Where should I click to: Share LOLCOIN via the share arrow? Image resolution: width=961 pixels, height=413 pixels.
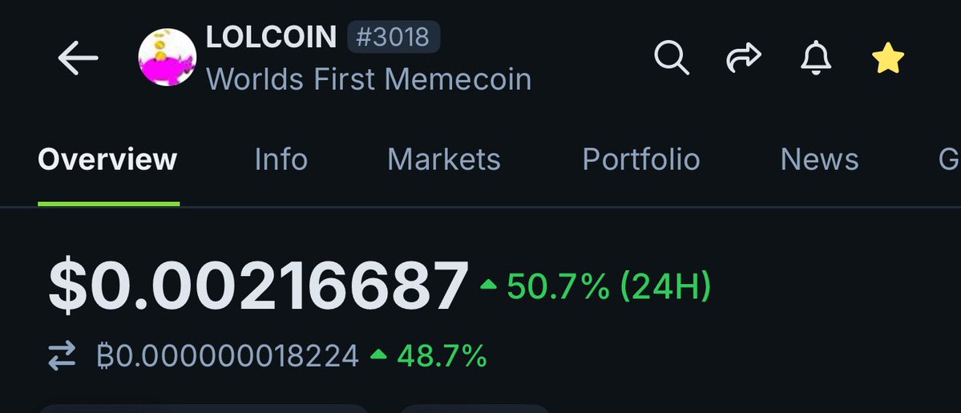[744, 58]
